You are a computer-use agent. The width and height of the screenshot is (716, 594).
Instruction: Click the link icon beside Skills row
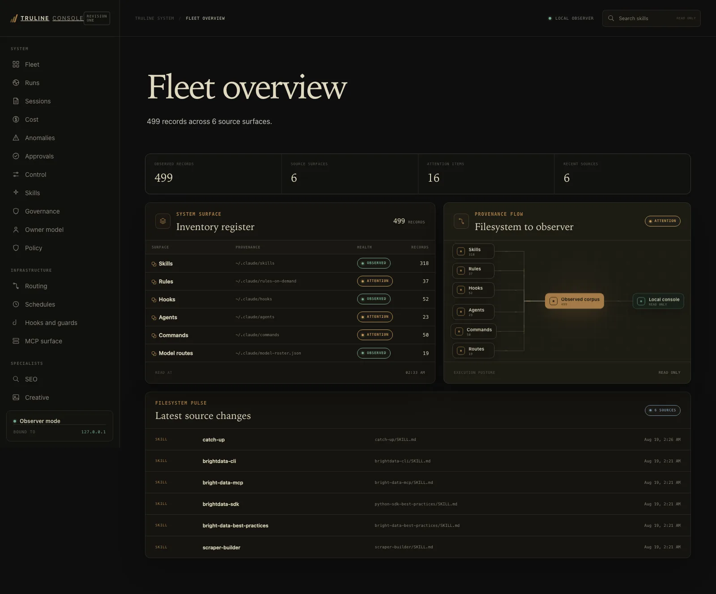154,264
